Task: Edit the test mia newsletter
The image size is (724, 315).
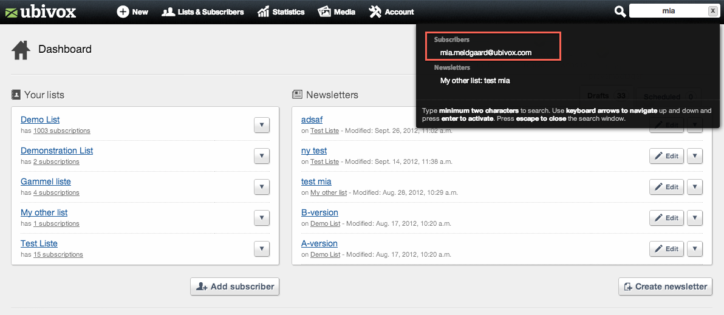Action: pyautogui.click(x=667, y=187)
